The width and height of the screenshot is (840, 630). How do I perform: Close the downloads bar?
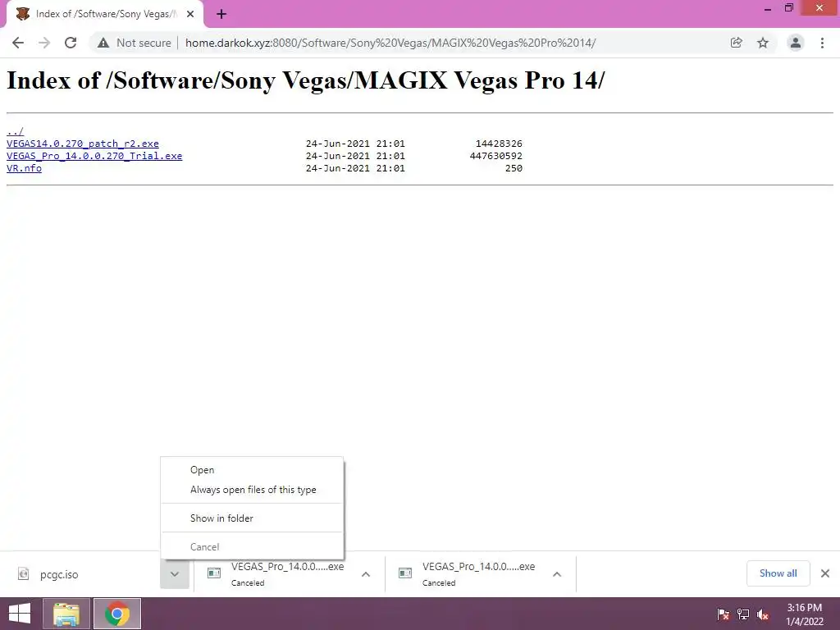point(825,573)
